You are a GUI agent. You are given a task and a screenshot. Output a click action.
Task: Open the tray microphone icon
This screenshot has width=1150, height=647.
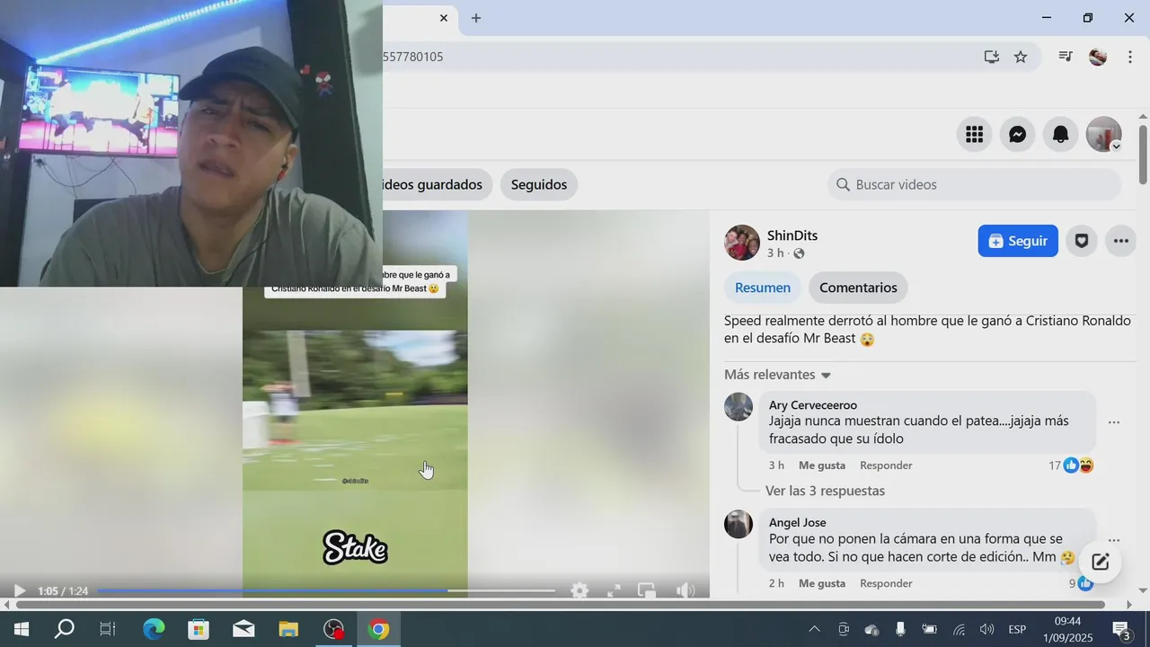pyautogui.click(x=900, y=629)
